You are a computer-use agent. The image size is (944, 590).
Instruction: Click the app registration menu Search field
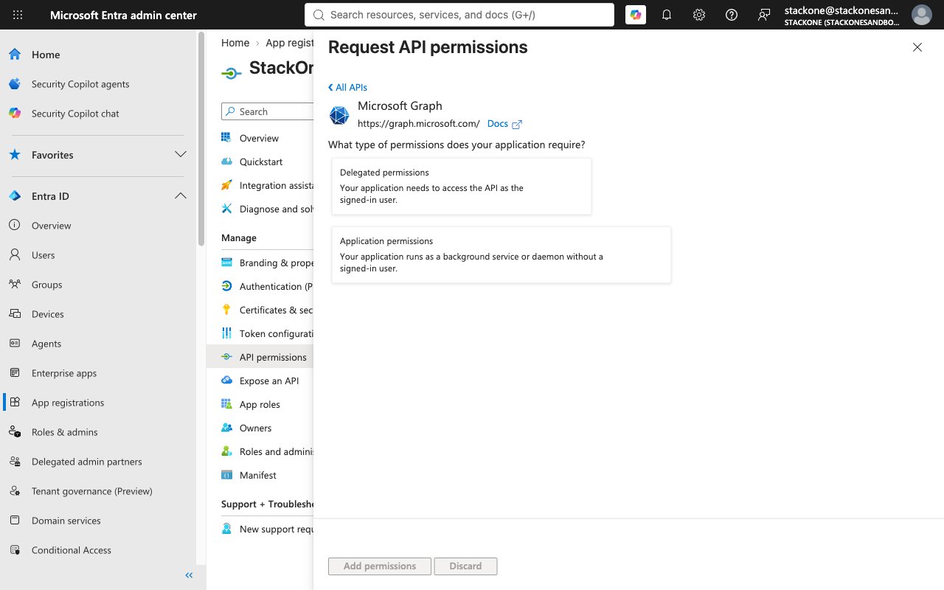coord(267,111)
